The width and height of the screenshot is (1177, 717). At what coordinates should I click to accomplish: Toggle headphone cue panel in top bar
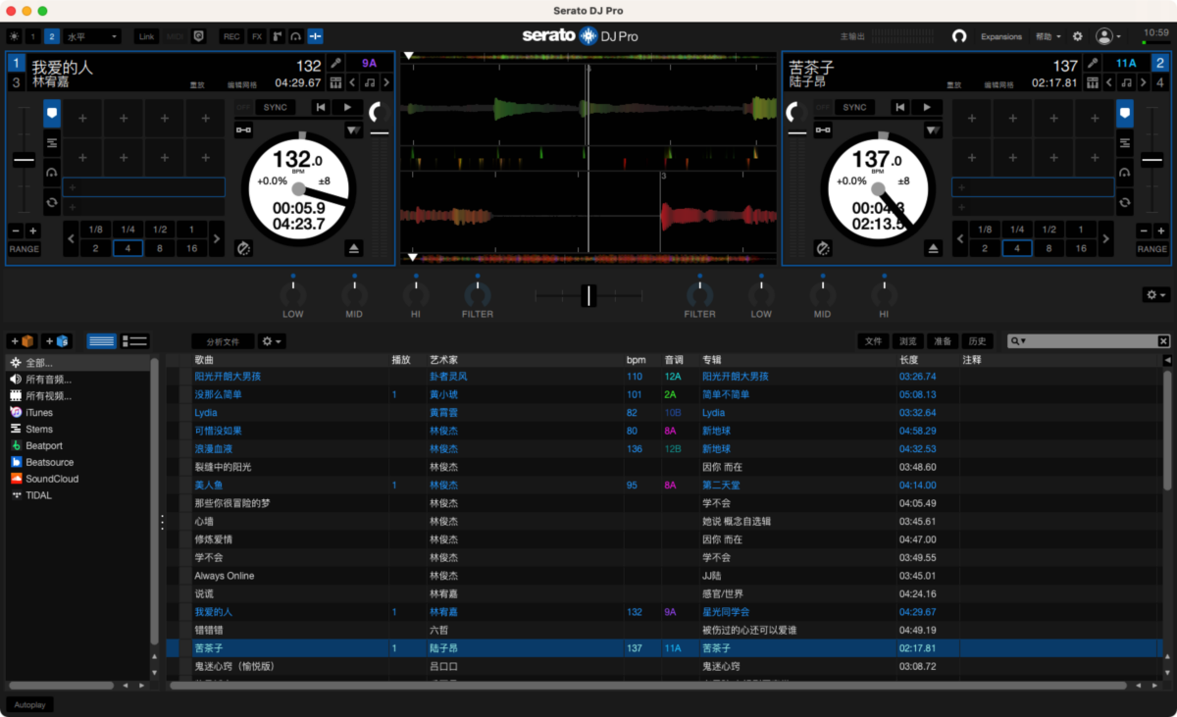click(295, 36)
